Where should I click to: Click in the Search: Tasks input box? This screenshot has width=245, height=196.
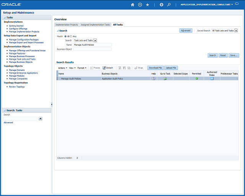[x=20, y=119]
